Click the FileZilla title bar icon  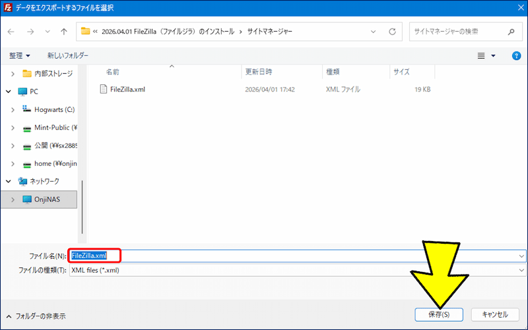pos(7,7)
